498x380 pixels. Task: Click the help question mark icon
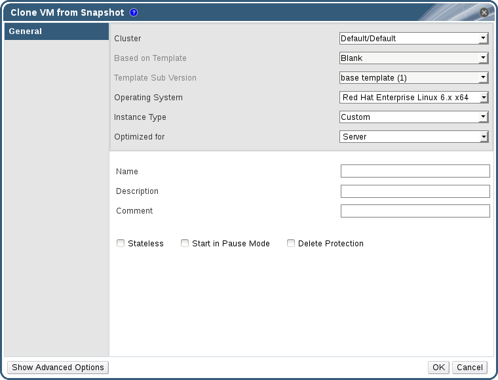(x=134, y=12)
